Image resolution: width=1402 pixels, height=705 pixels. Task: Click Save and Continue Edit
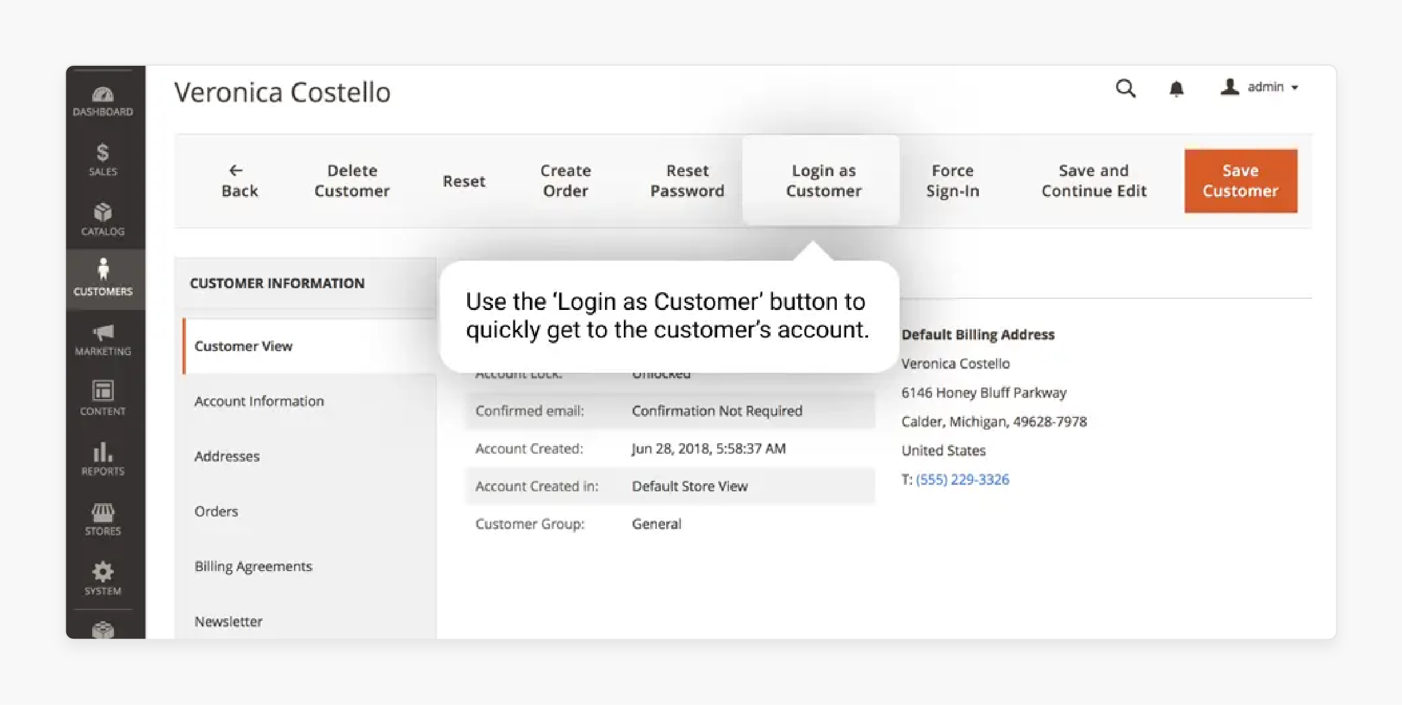pyautogui.click(x=1094, y=181)
